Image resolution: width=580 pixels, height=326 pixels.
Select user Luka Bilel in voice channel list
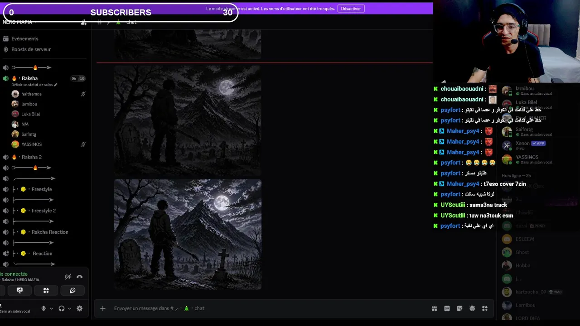(x=30, y=114)
